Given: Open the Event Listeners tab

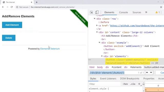Looking at the screenshot, I should coord(108,78).
